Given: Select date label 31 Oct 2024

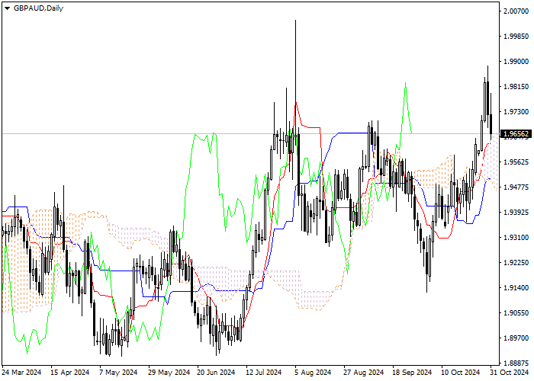Looking at the screenshot, I should coord(510,373).
